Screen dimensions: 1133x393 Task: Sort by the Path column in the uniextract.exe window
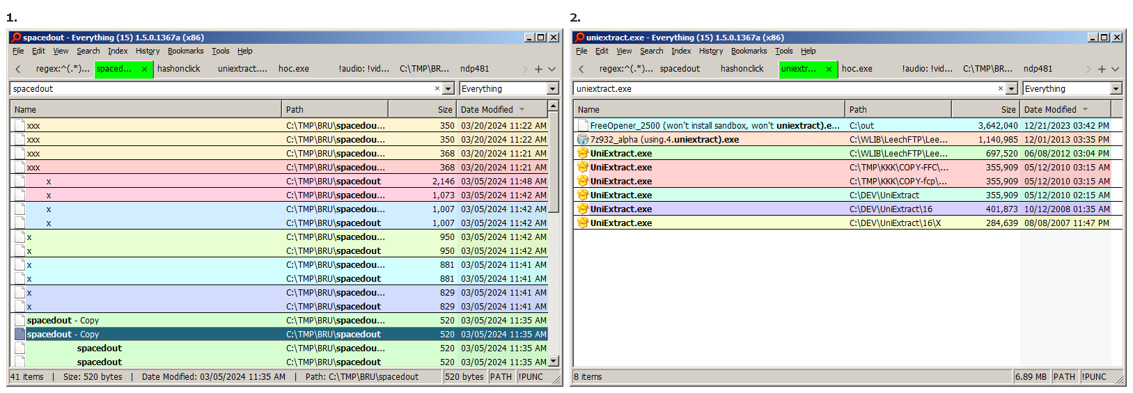pos(898,109)
